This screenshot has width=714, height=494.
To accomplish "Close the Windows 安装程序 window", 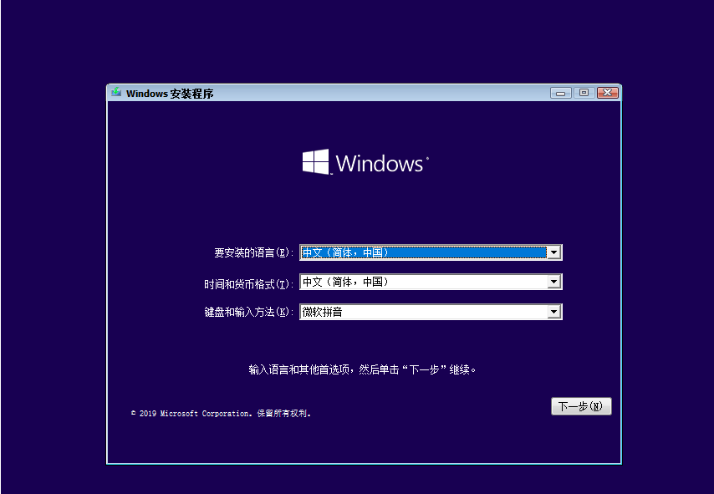I will [x=606, y=93].
